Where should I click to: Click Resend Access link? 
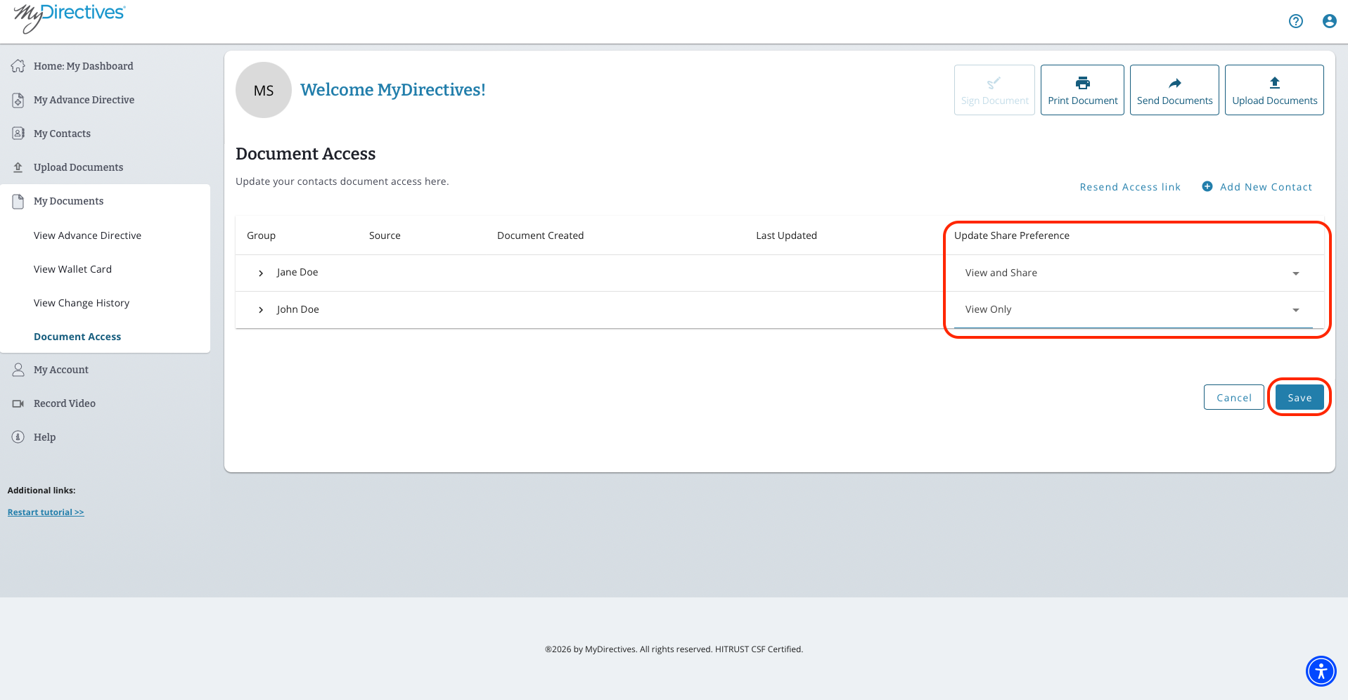[1130, 187]
